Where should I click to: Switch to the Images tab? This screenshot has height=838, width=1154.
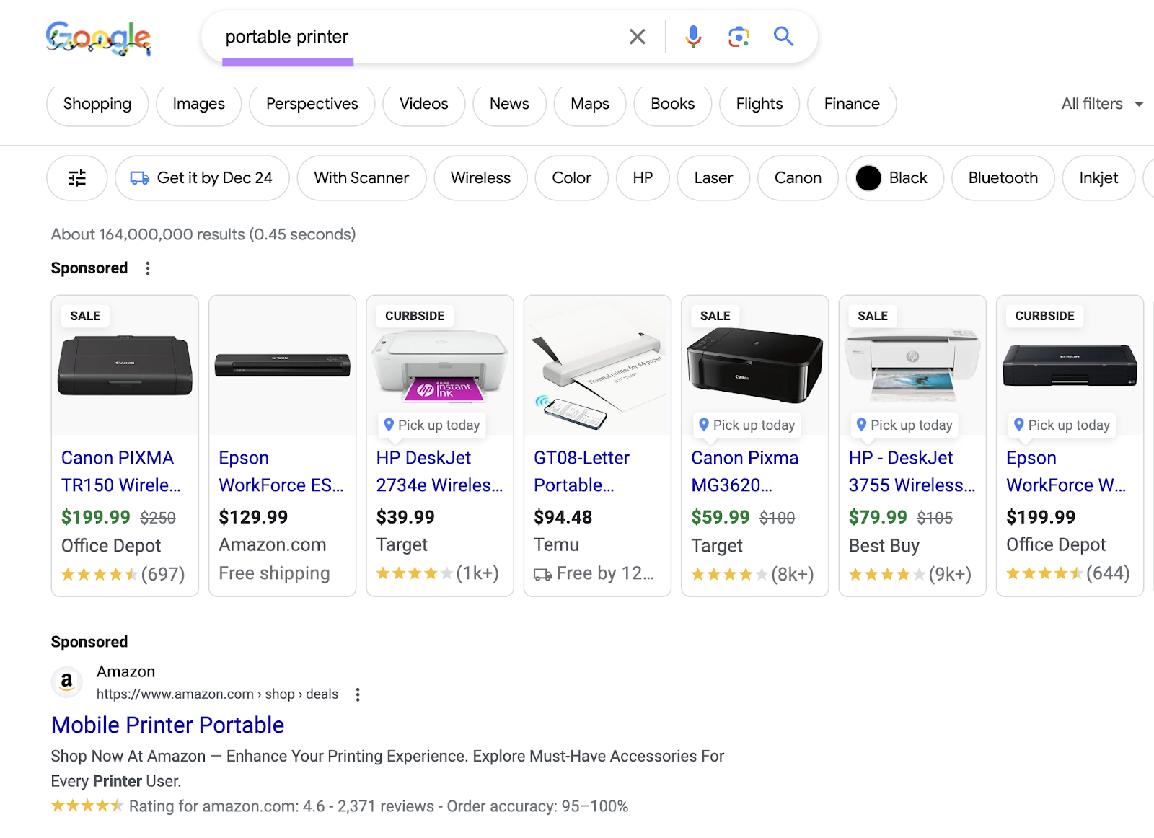pyautogui.click(x=198, y=104)
